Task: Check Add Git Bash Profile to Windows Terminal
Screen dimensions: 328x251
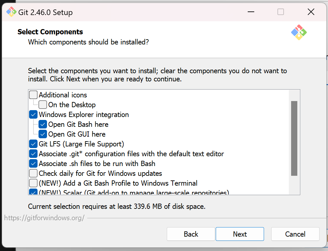Action: (33, 183)
